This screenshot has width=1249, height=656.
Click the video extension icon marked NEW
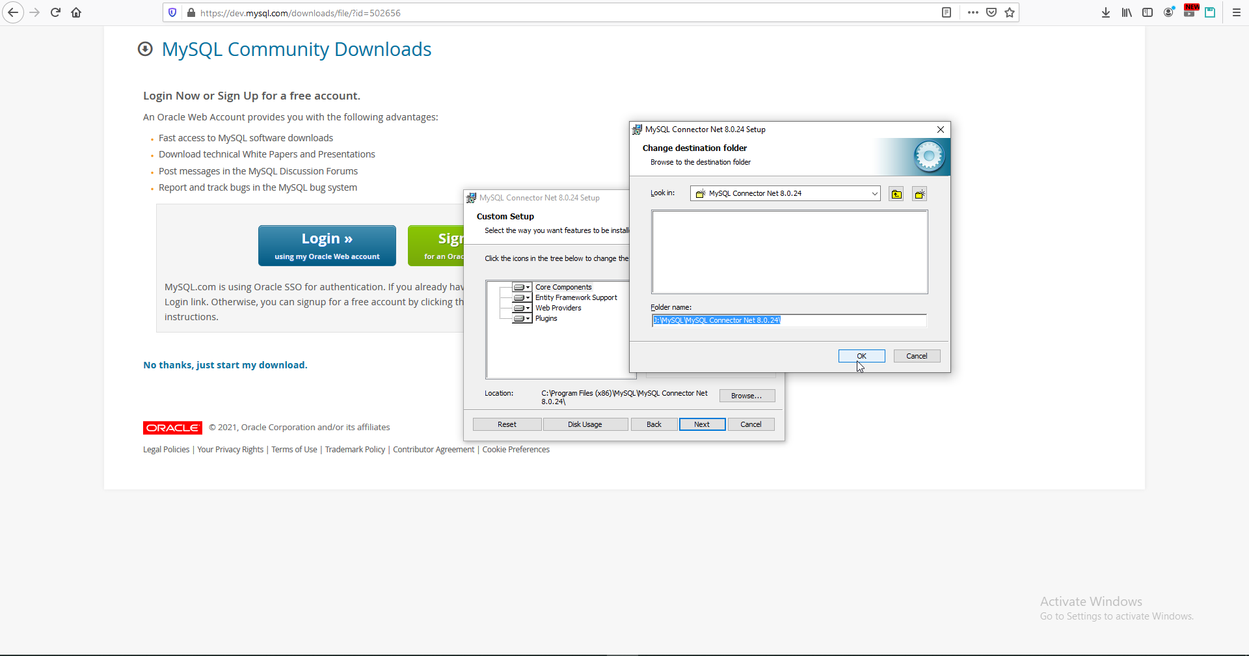[1190, 11]
